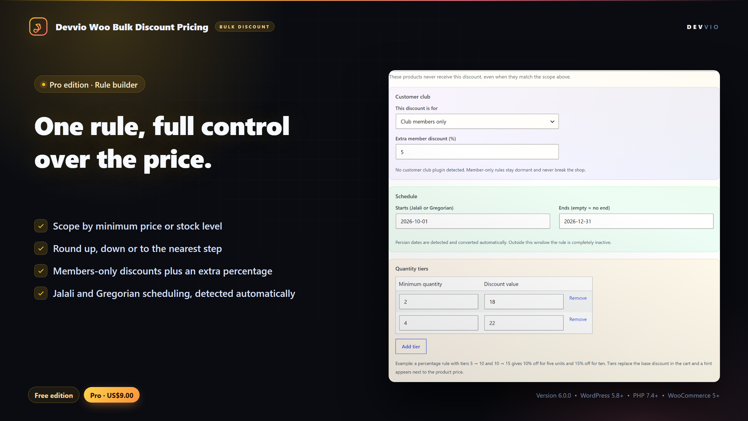Click the 'Customer club' section heading

[x=413, y=97]
